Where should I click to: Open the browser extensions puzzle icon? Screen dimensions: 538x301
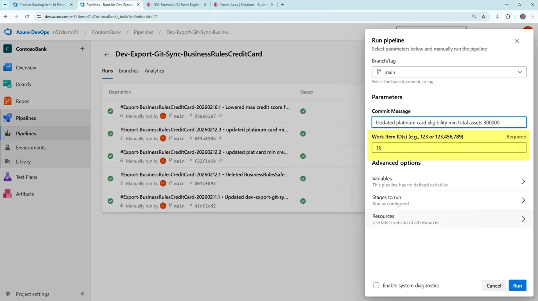pos(508,17)
